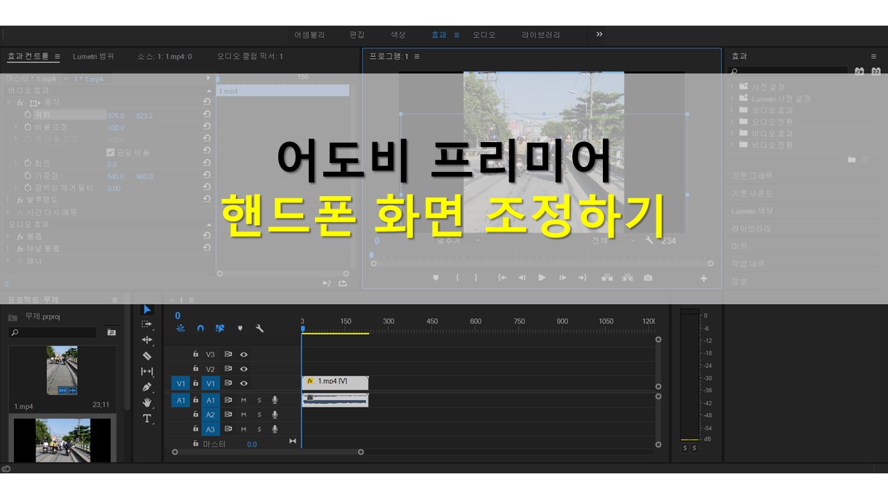
Task: Switch to 색상 workspace
Action: pos(398,35)
